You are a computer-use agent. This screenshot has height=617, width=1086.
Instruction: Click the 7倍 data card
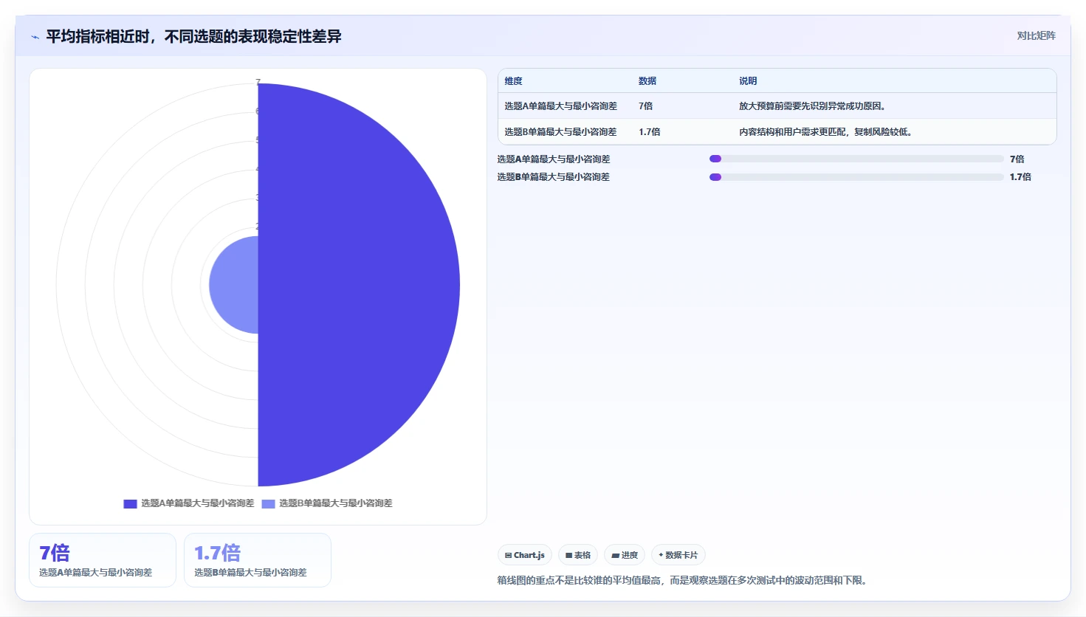click(103, 560)
